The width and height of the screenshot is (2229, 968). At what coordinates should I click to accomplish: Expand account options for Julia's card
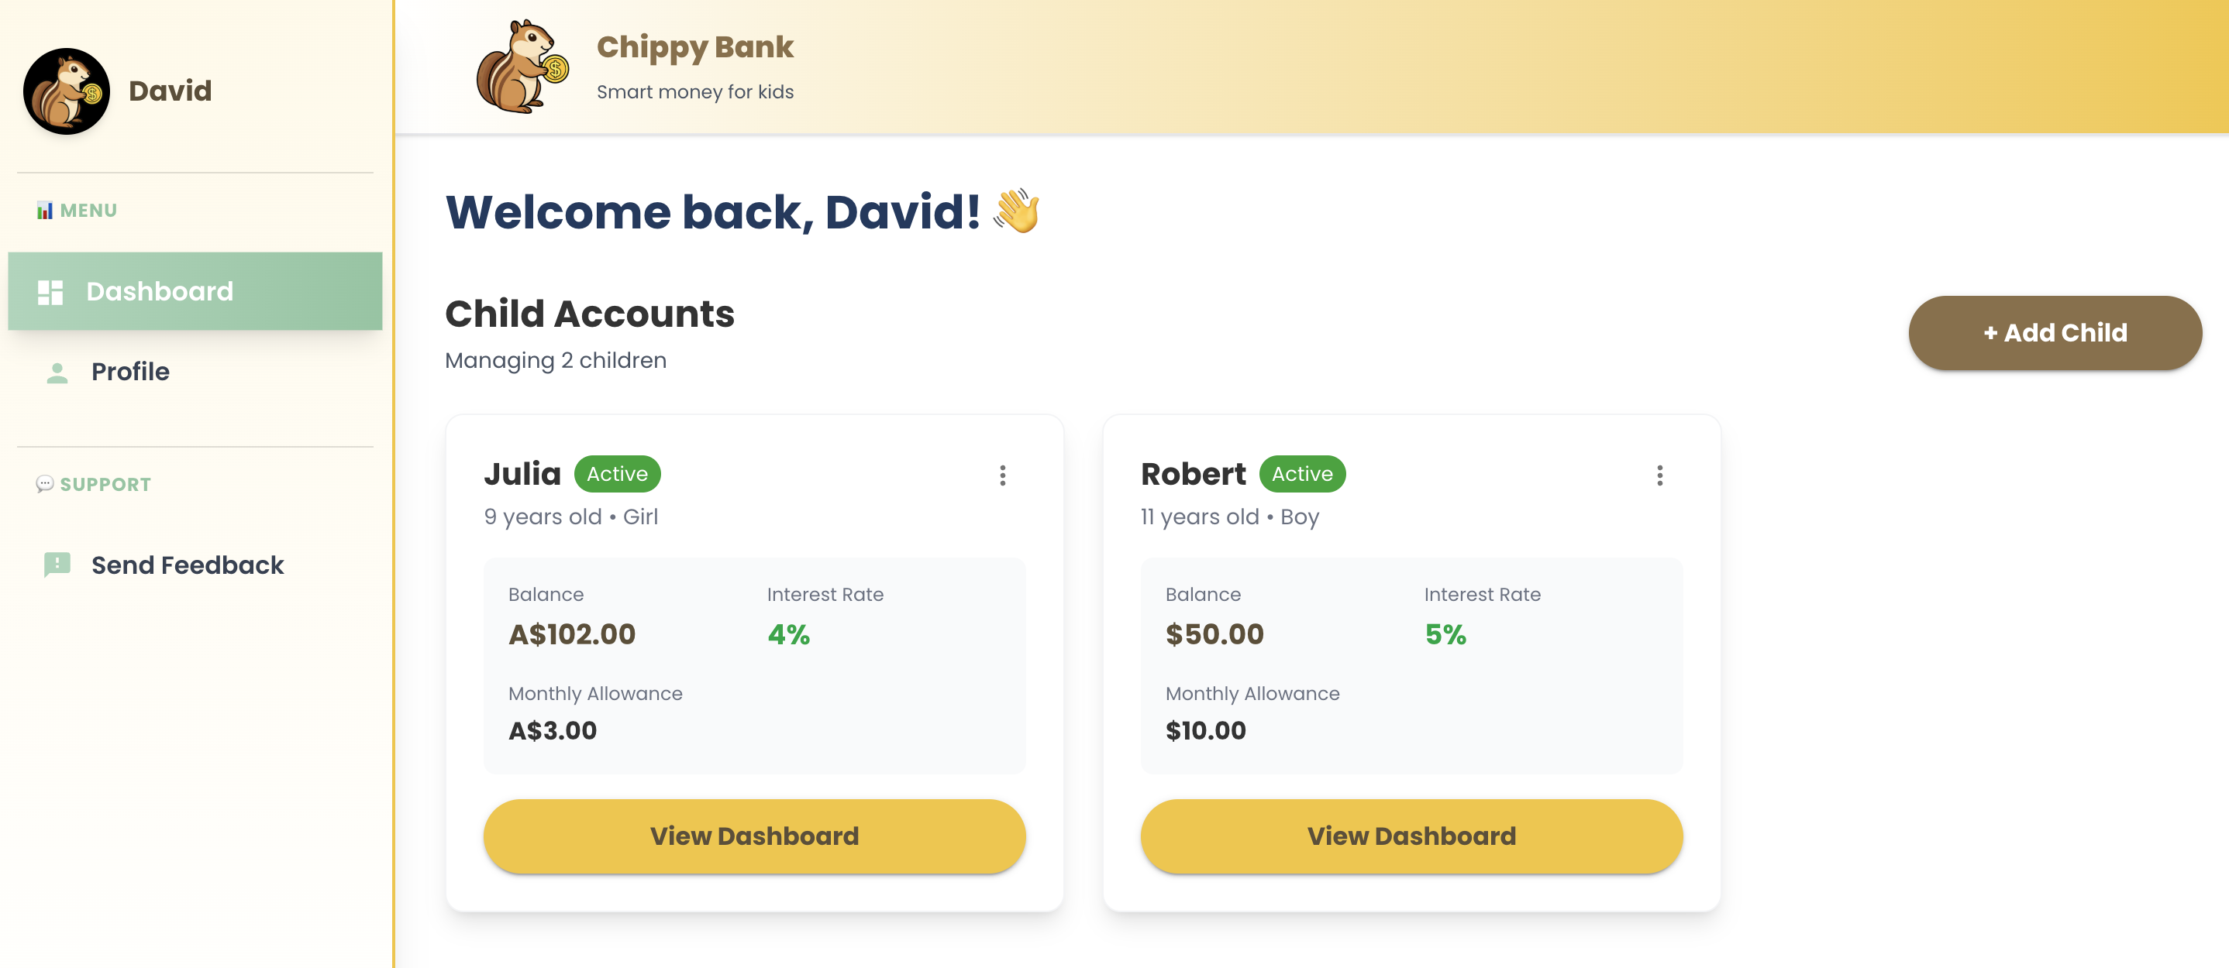[x=1003, y=475]
